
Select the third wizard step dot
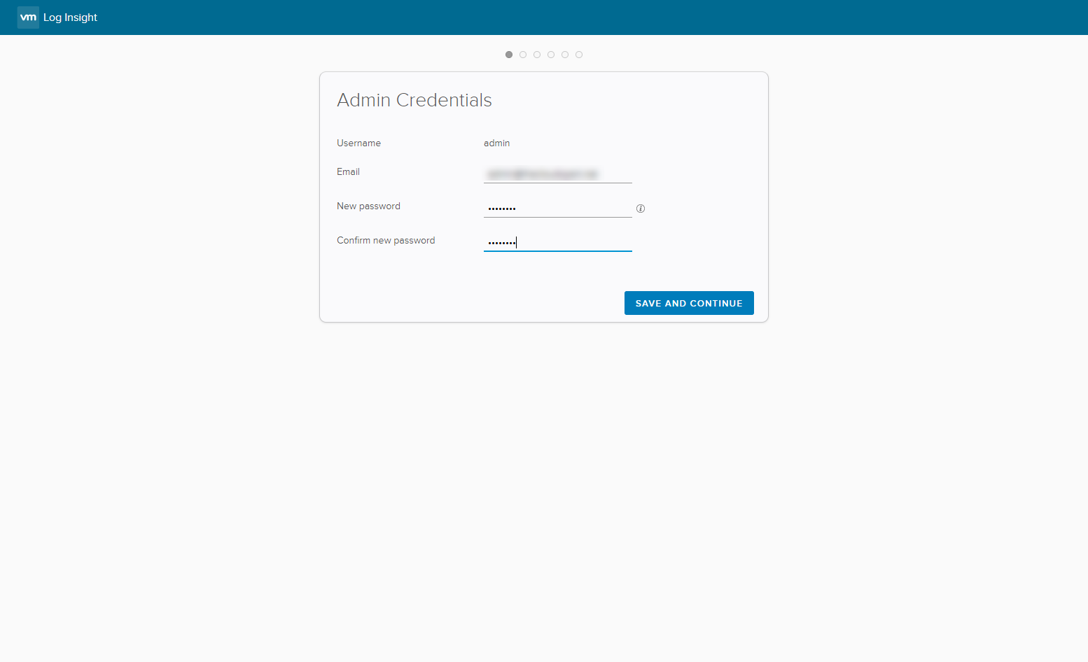[537, 55]
